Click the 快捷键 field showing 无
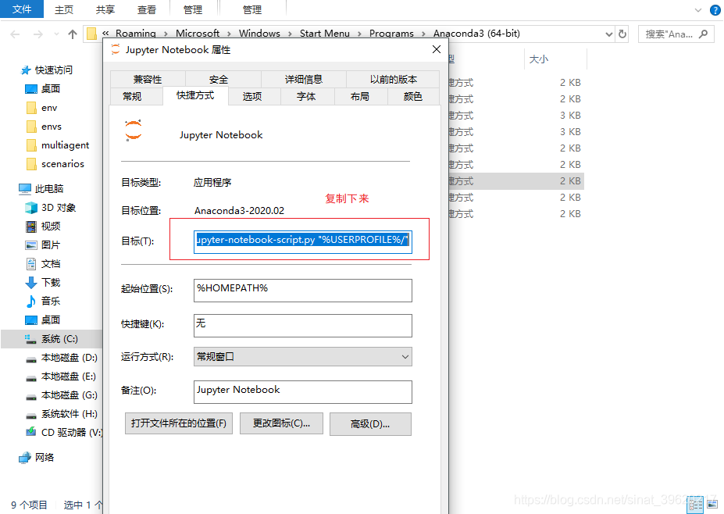The height and width of the screenshot is (514, 724). point(303,326)
